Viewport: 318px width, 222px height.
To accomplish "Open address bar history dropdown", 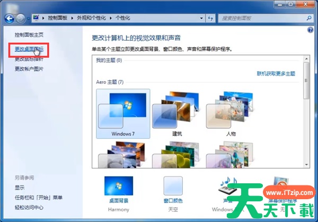I will coord(201,18).
